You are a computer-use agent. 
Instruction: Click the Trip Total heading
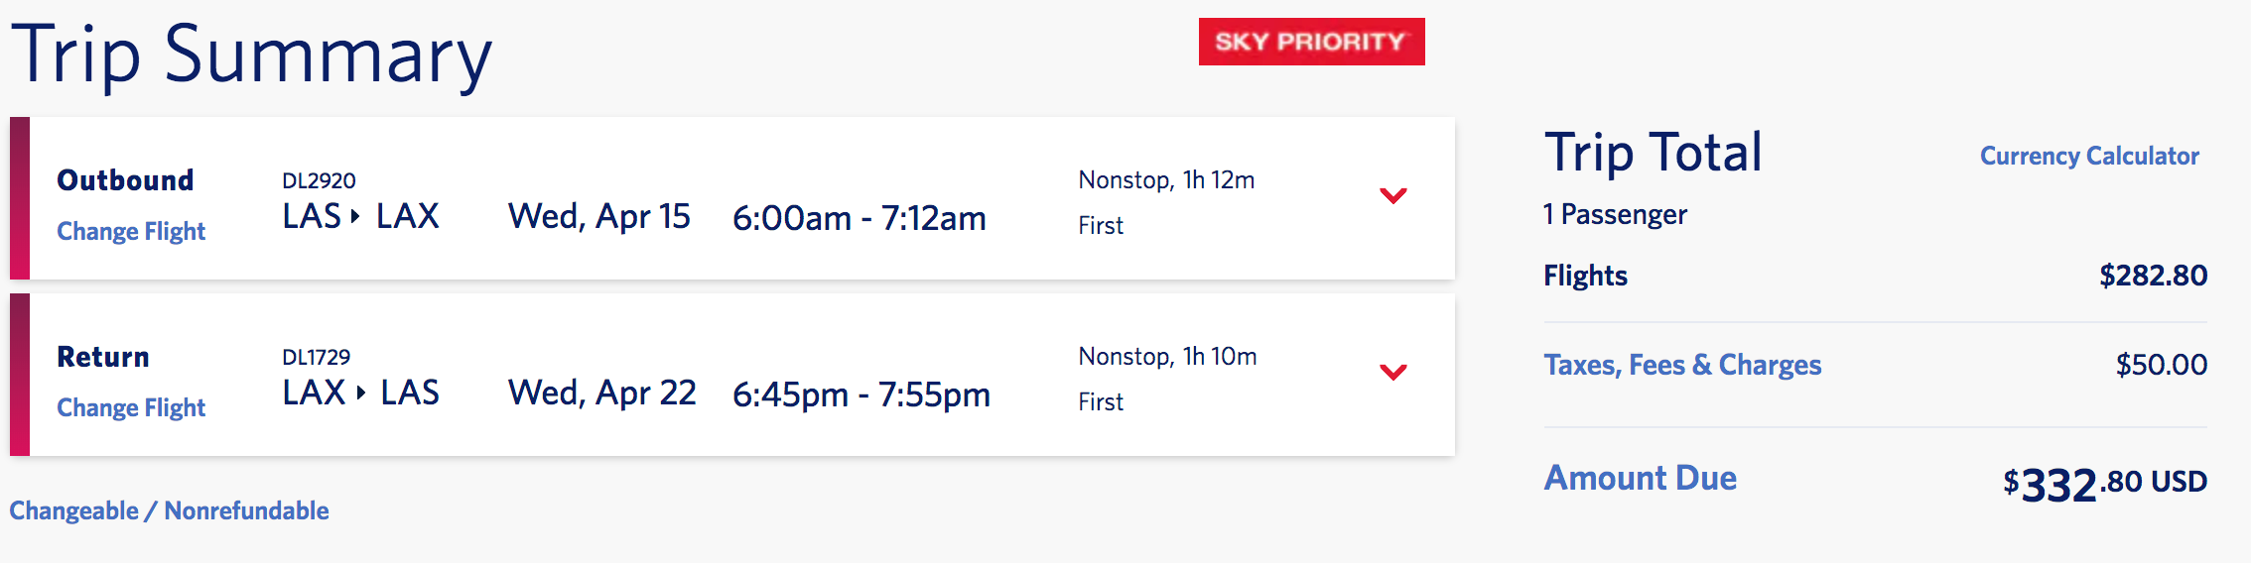click(x=1653, y=153)
